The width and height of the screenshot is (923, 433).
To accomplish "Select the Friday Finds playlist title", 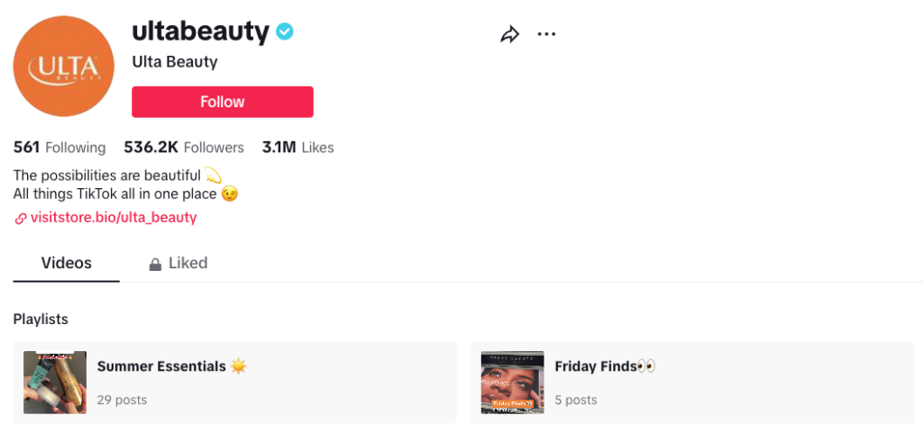I will [597, 366].
